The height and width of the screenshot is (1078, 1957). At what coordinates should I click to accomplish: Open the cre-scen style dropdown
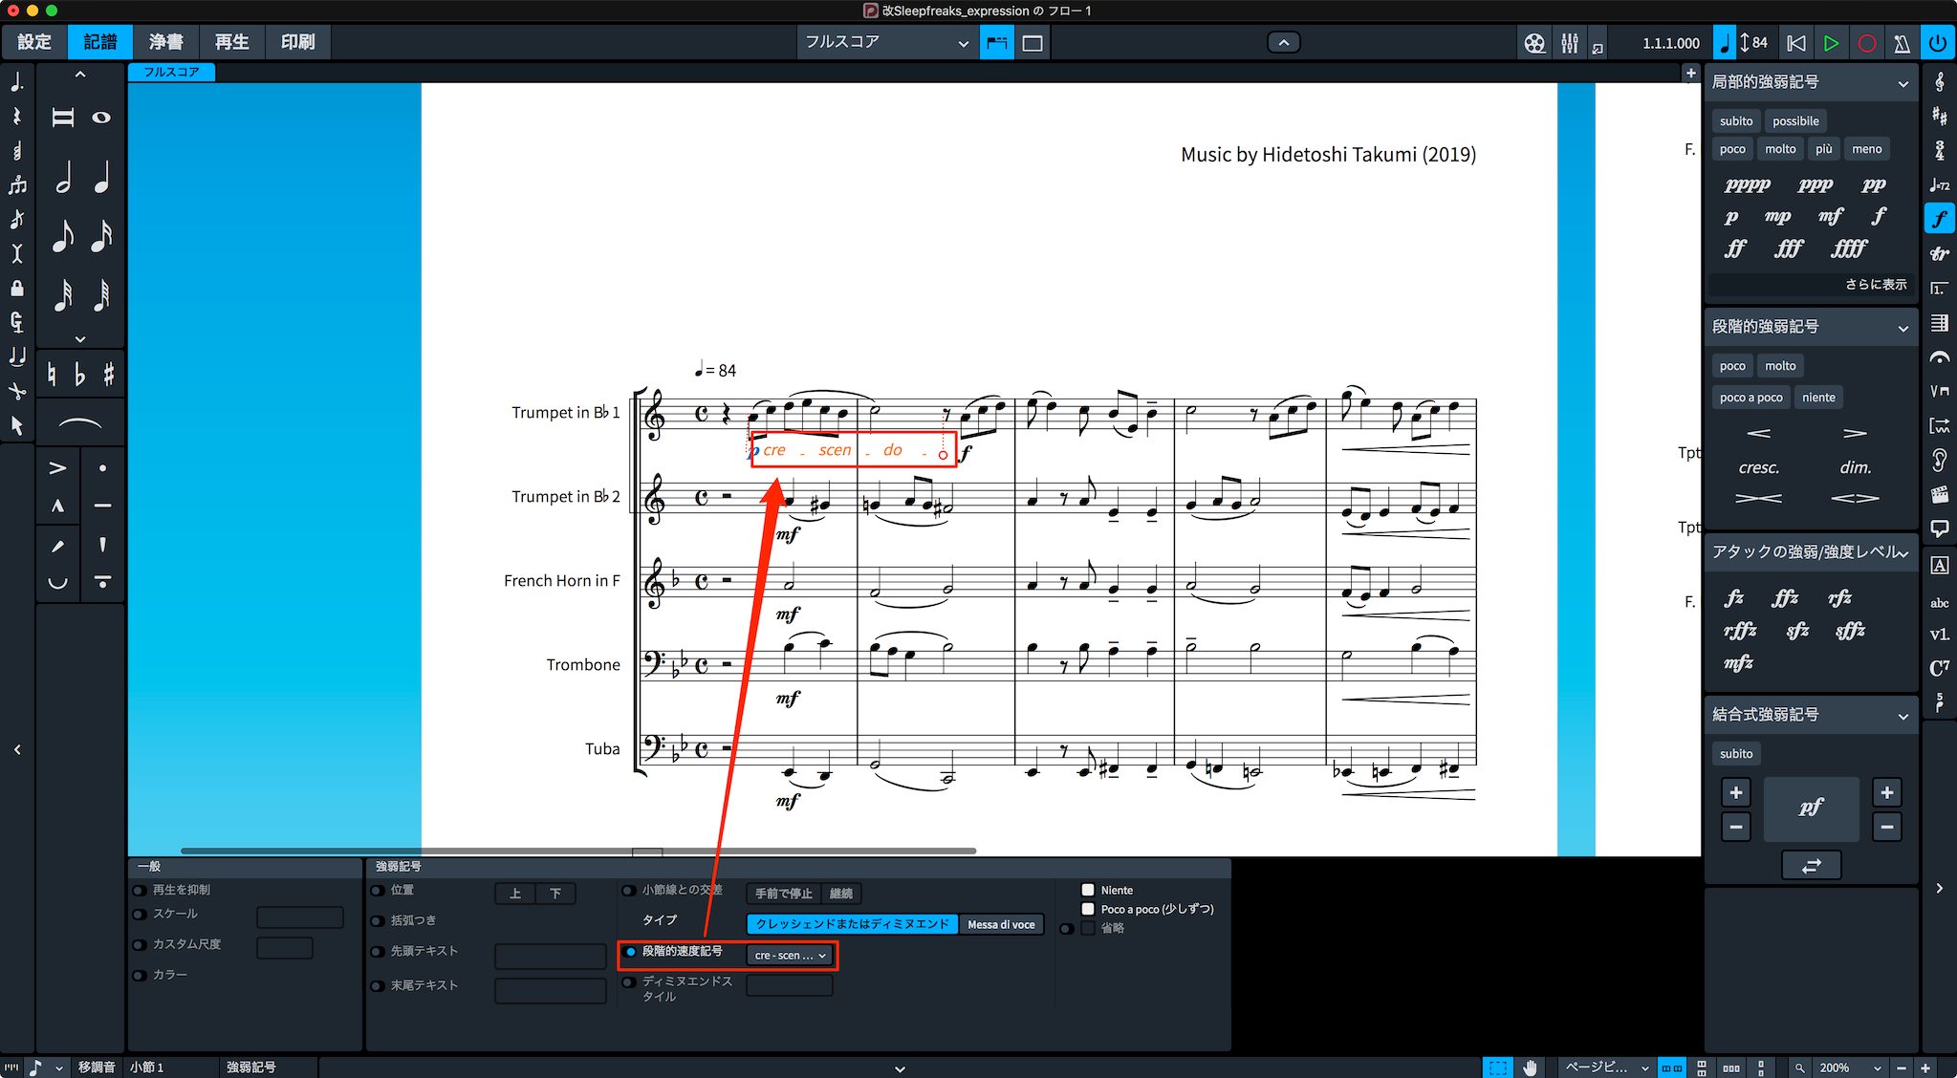[x=790, y=955]
